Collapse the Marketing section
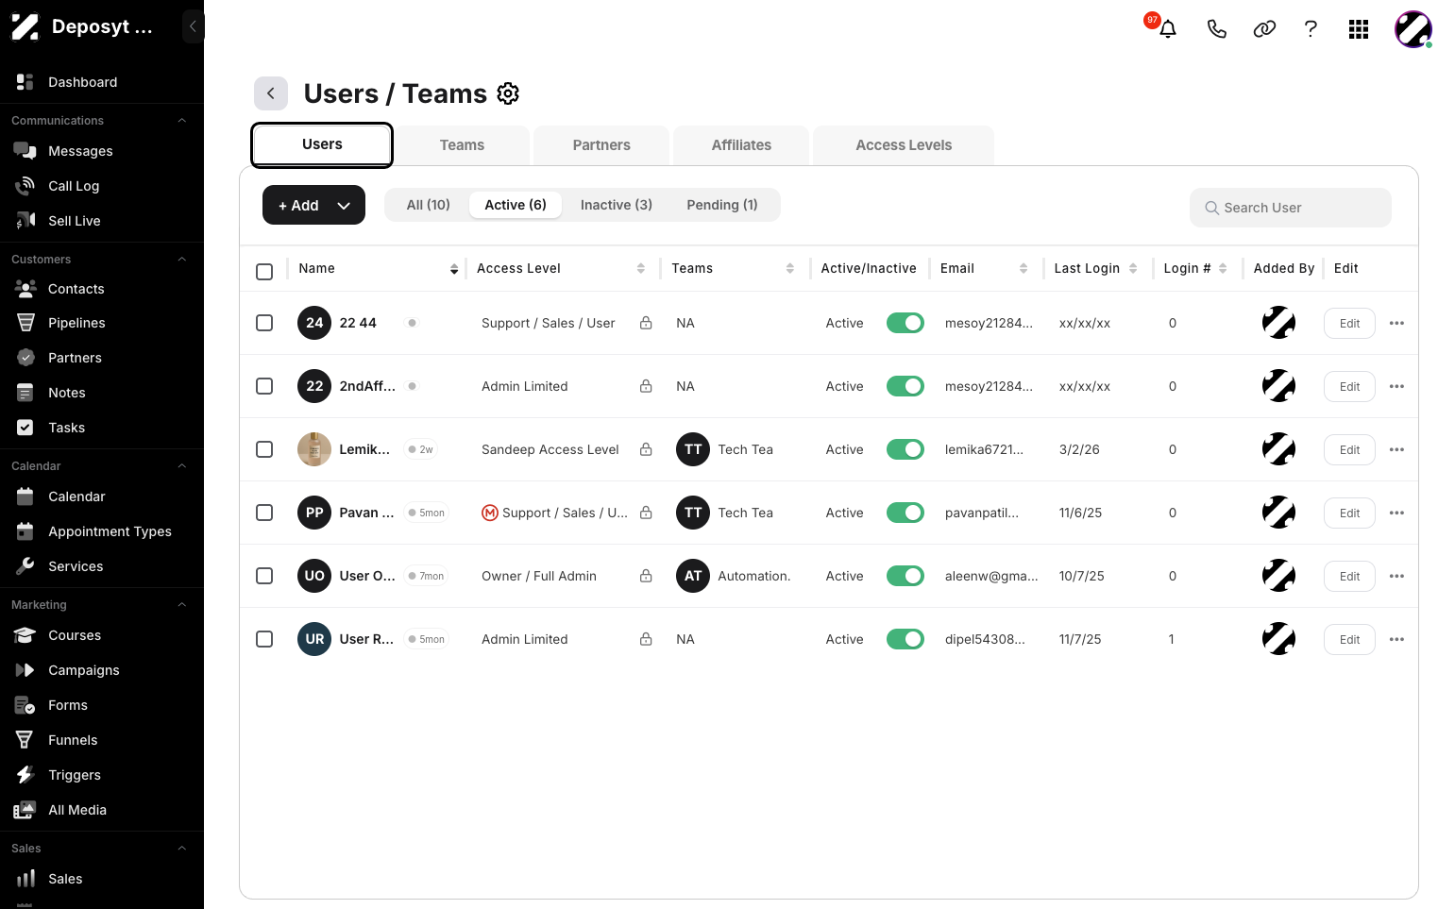The width and height of the screenshot is (1455, 909). [x=182, y=605]
